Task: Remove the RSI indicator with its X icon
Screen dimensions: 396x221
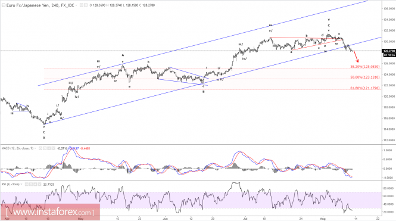Action: point(39,185)
